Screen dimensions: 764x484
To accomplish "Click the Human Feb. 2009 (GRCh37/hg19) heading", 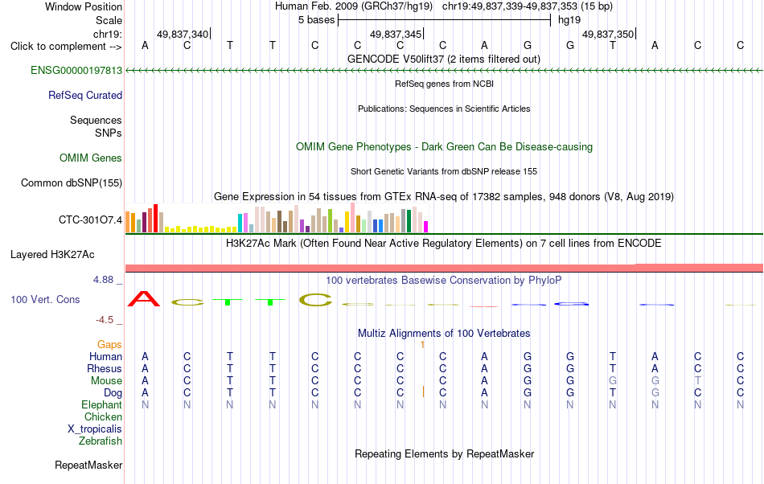I will tap(354, 6).
